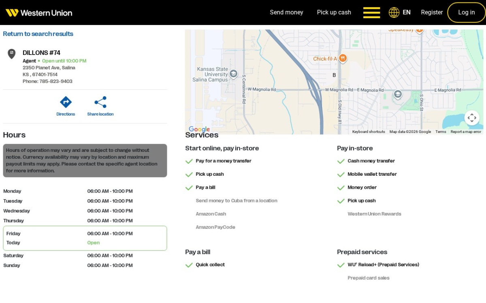Click the map camera controls button
This screenshot has height=303, width=486.
(472, 118)
